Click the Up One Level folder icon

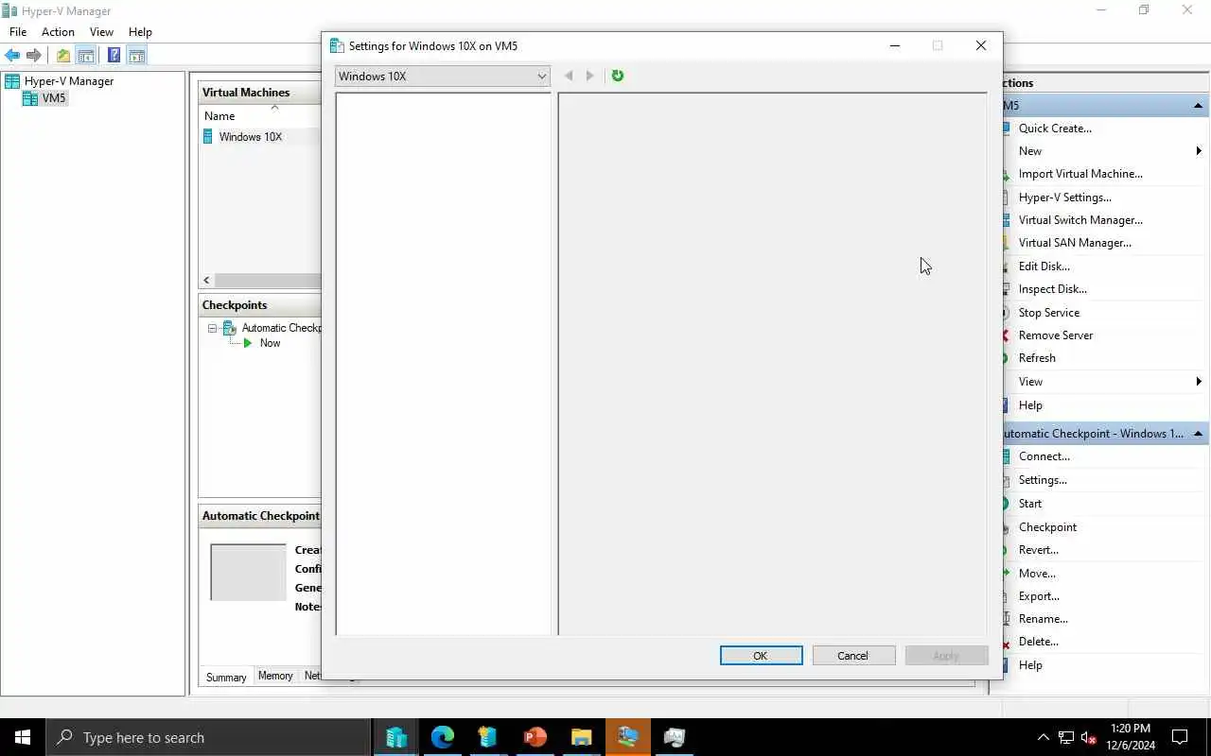(63, 56)
